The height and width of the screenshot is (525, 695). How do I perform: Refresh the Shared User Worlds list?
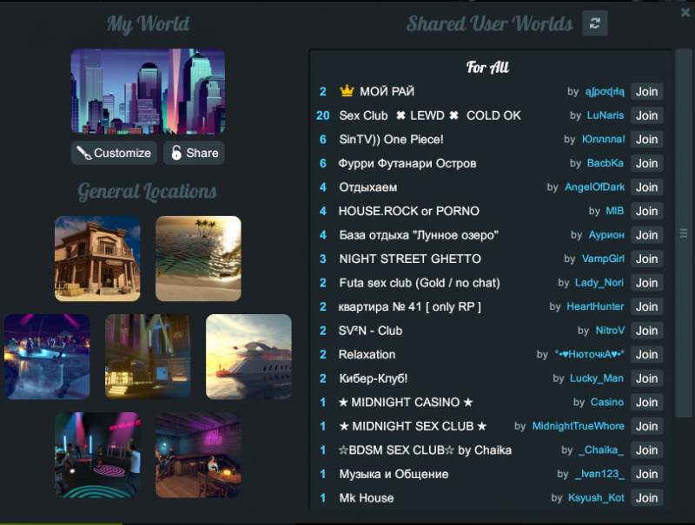[594, 23]
